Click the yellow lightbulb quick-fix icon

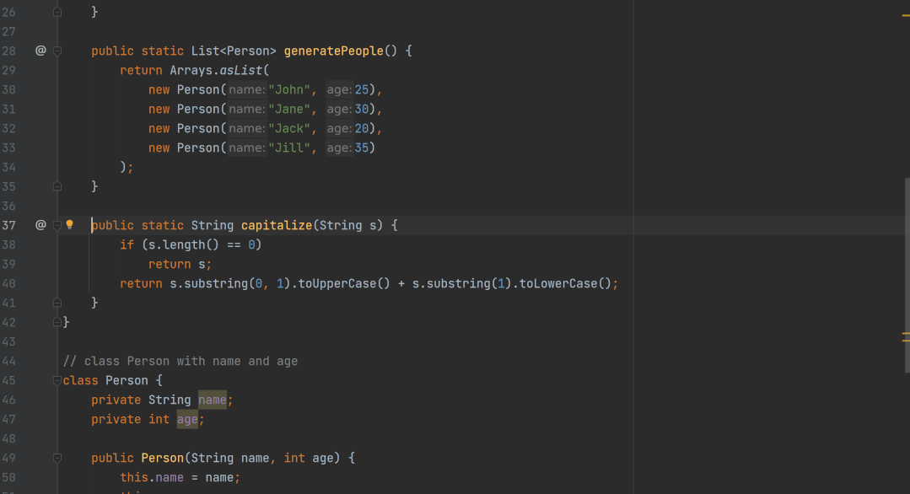pyautogui.click(x=70, y=224)
